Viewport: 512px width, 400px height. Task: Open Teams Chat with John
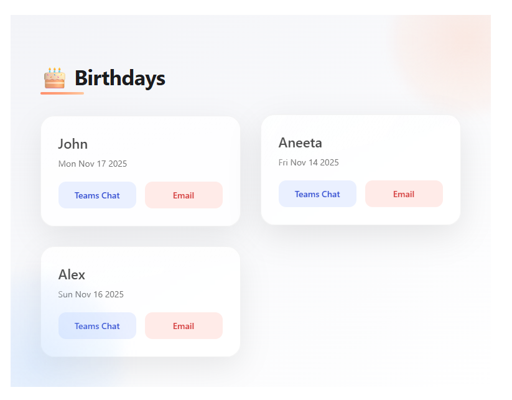point(97,195)
